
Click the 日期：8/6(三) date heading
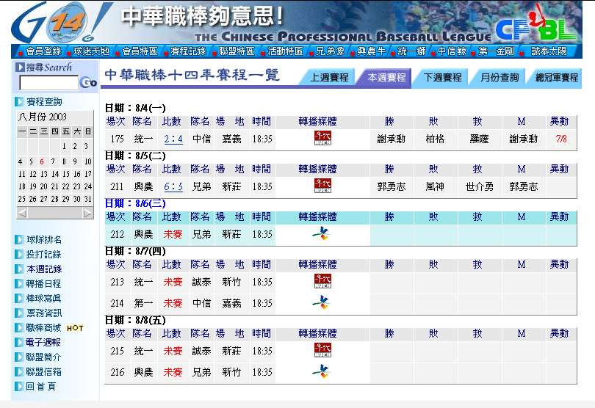tap(135, 203)
